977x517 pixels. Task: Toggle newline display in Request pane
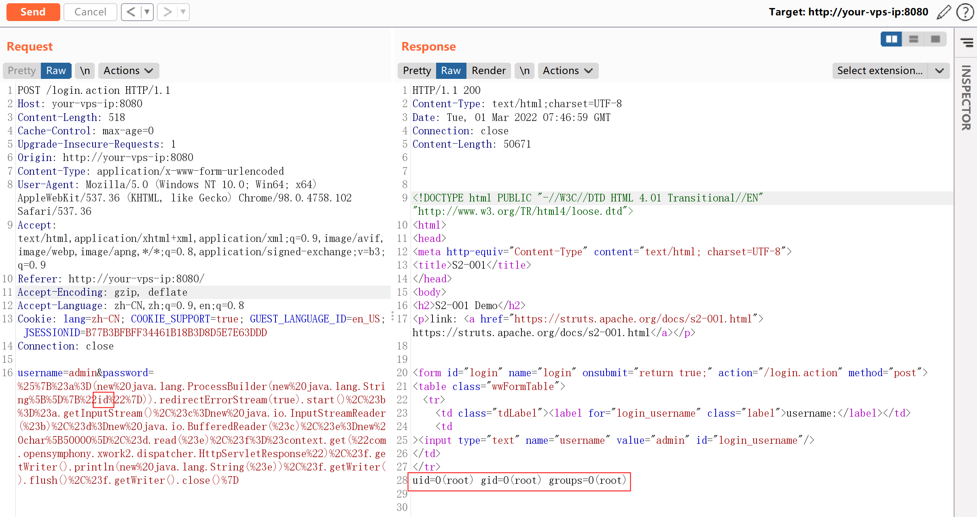click(x=85, y=71)
